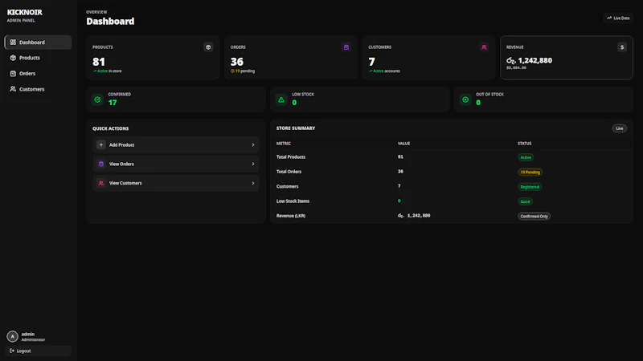
Task: Click the Good status badge
Action: click(x=525, y=202)
